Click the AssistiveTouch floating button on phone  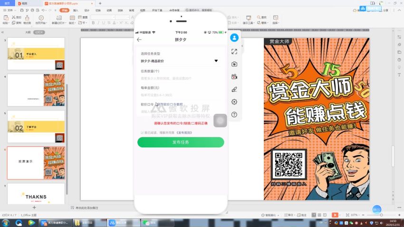(220, 121)
